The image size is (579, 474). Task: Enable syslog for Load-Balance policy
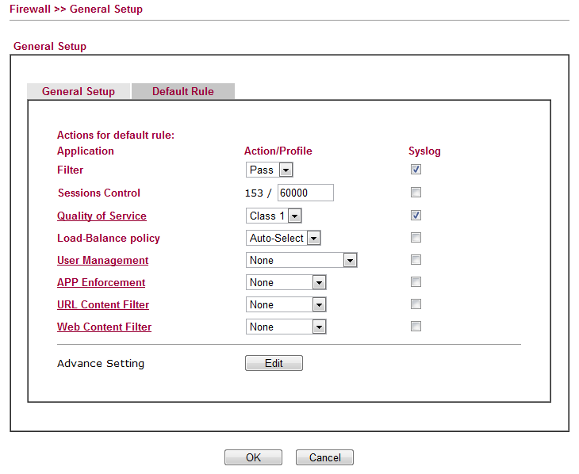[416, 238]
